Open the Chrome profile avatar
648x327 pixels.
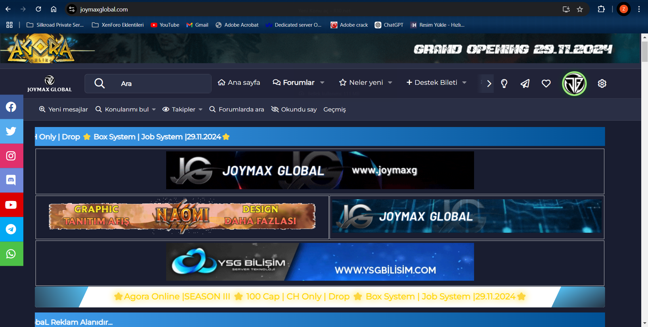click(x=624, y=9)
